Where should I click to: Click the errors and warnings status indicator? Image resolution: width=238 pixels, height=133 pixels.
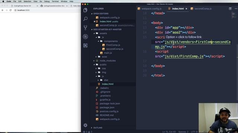click(x=88, y=132)
